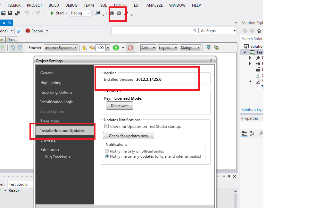This screenshot has width=323, height=208.
Task: Collapse the Test project node in Solution Explorer
Action: tap(245, 52)
